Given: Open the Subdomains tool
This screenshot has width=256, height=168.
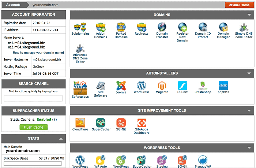Looking at the screenshot, I should tap(80, 29).
